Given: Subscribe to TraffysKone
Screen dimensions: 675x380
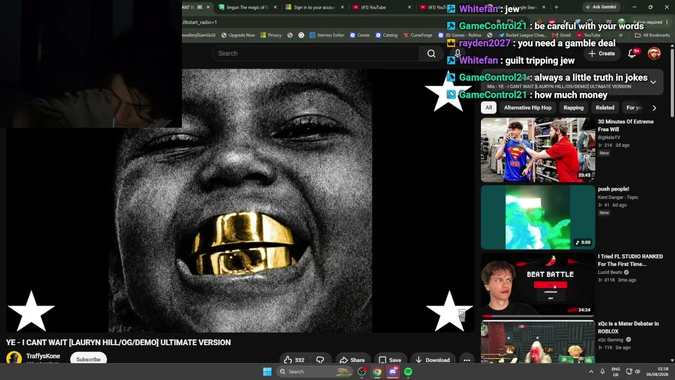Looking at the screenshot, I should pyautogui.click(x=88, y=359).
